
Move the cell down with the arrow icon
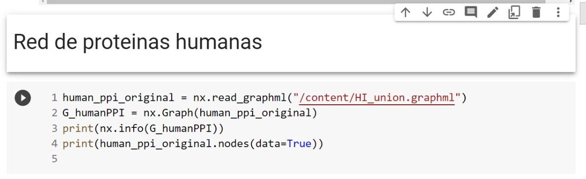click(x=427, y=12)
